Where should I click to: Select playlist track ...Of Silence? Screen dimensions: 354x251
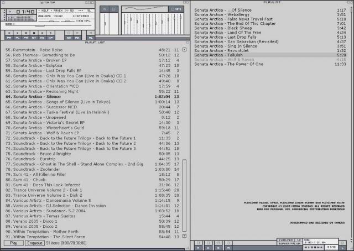pyautogui.click(x=270, y=10)
